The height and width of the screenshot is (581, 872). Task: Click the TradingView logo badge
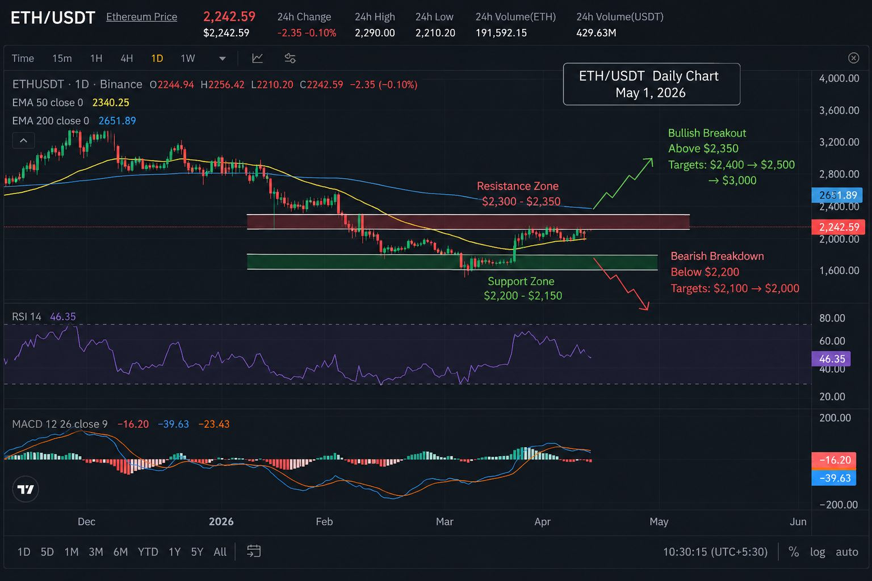[26, 489]
